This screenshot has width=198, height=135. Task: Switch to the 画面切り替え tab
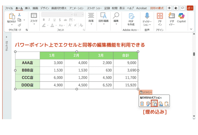pos(59,8)
